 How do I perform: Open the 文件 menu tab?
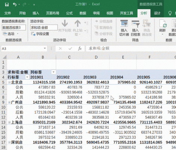click(7, 13)
